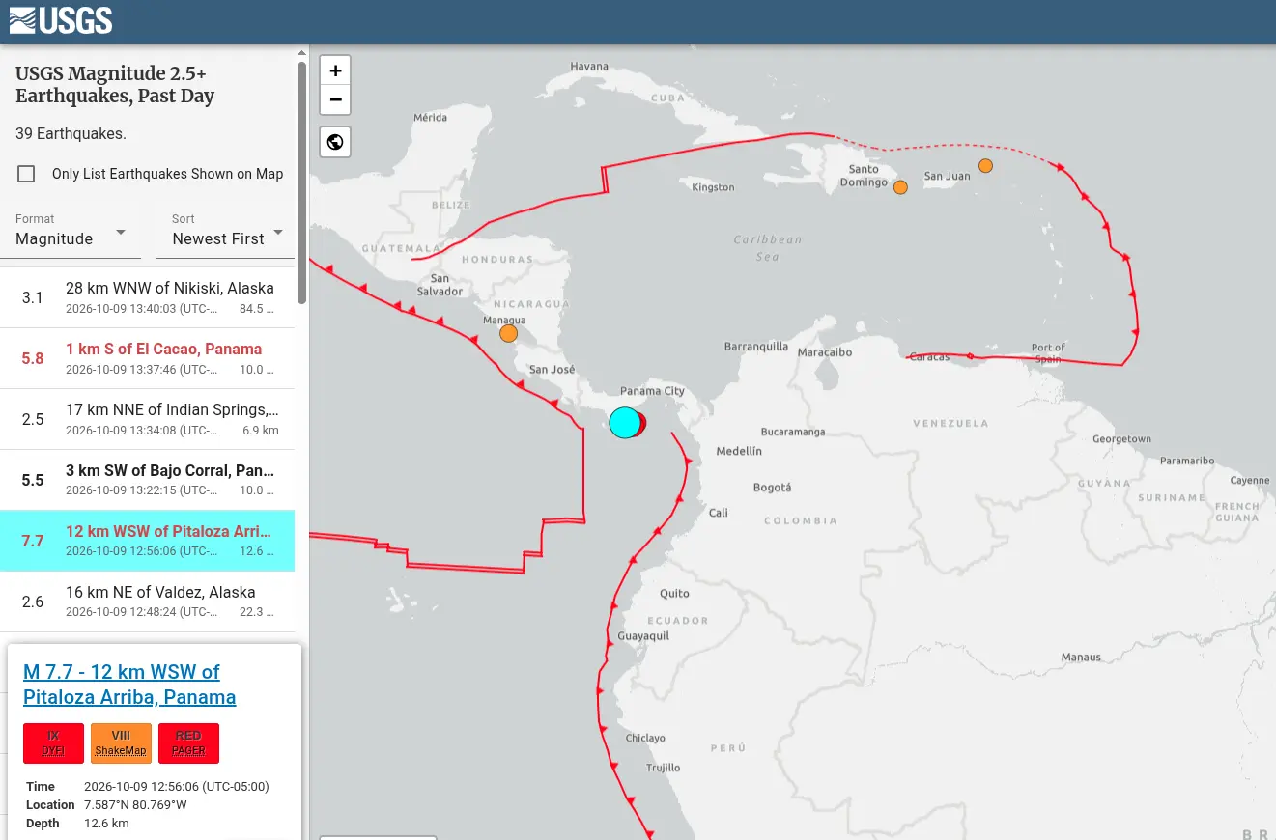
Task: Click the red marker beside the cyan circle
Action: pos(643,422)
